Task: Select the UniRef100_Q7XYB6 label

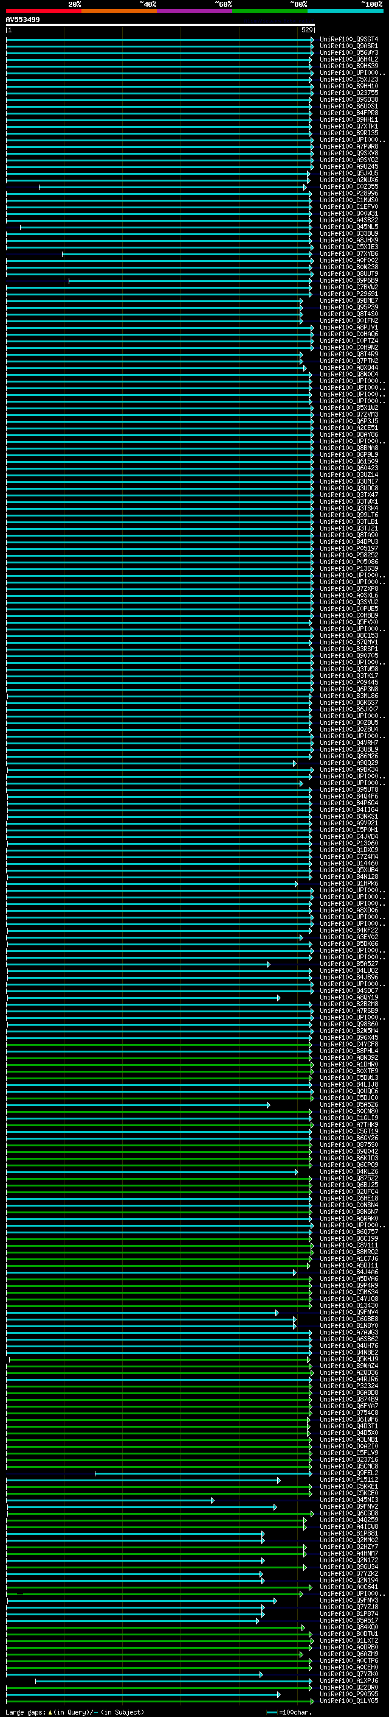Action: (348, 254)
